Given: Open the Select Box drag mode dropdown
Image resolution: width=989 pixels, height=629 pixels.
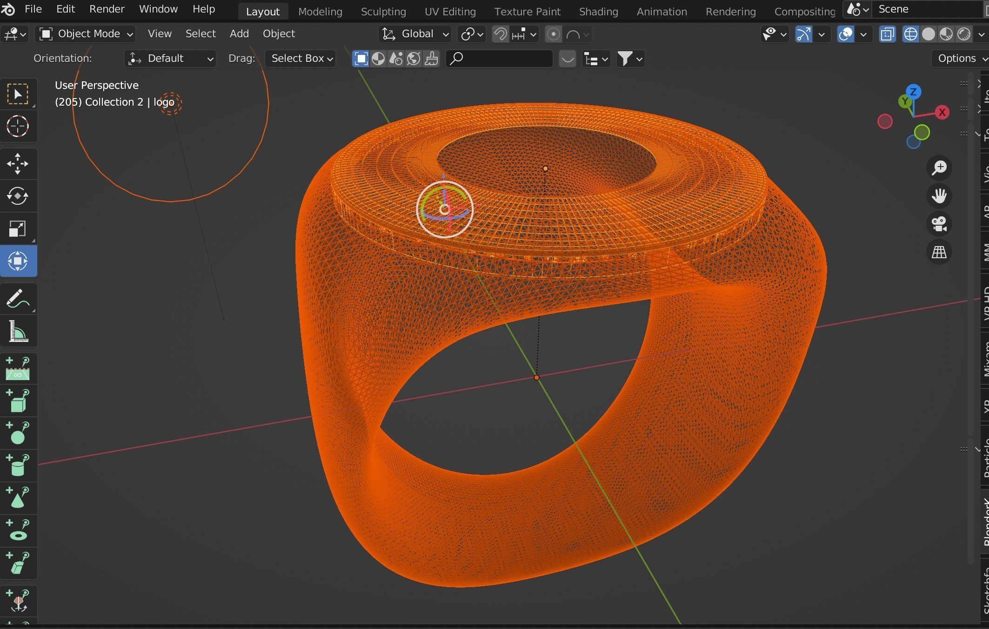Looking at the screenshot, I should tap(300, 59).
